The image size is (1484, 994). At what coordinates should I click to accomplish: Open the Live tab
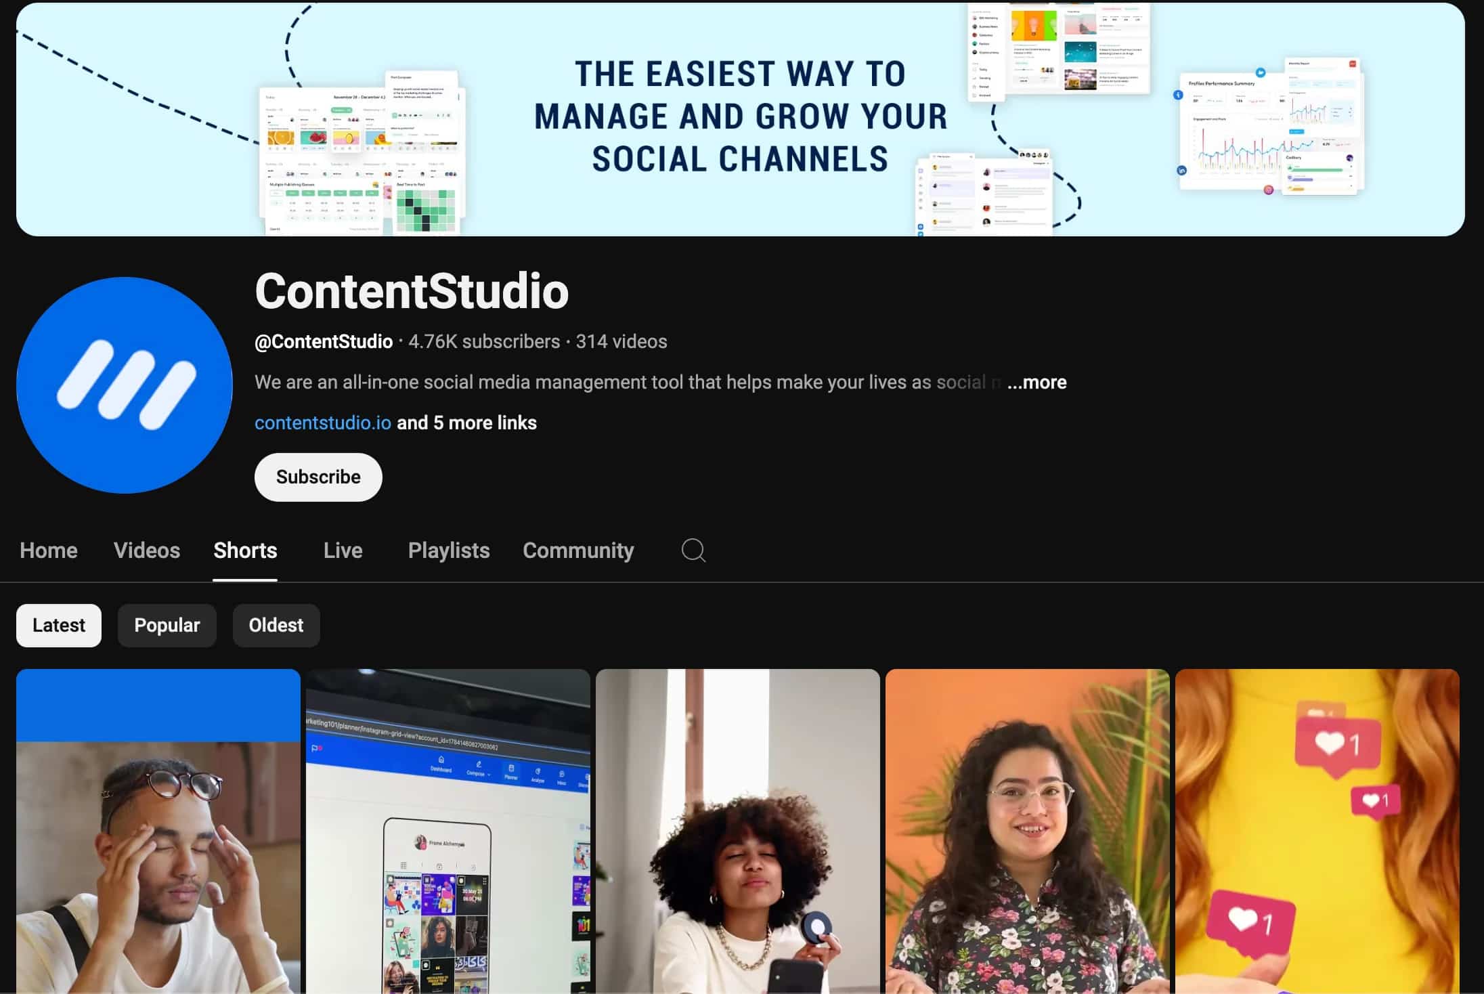click(343, 550)
